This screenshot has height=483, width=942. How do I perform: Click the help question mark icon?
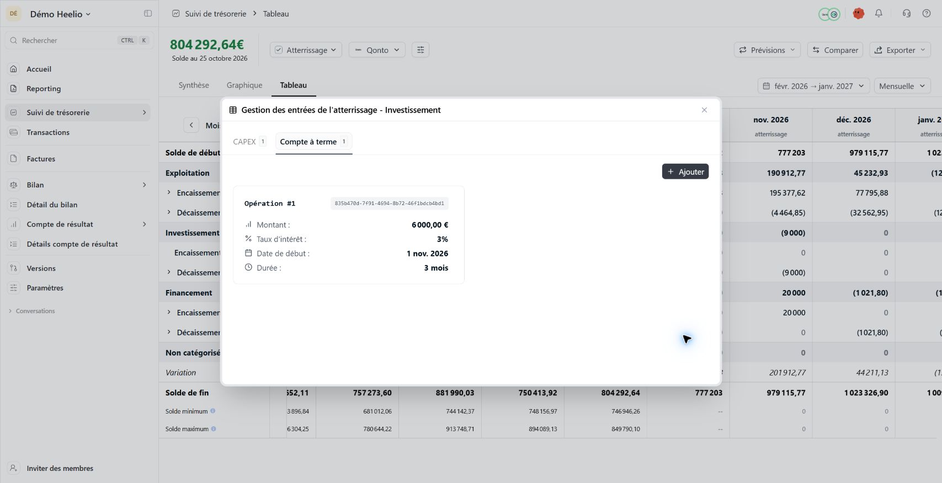927,13
